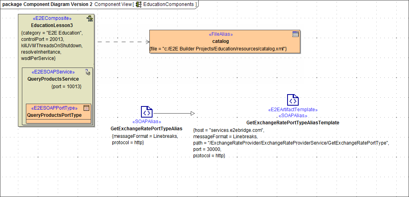The width and height of the screenshot is (409, 197).
Task: Select the GetExchangeRatePortTypeAliasTemplate document icon
Action: [293, 100]
